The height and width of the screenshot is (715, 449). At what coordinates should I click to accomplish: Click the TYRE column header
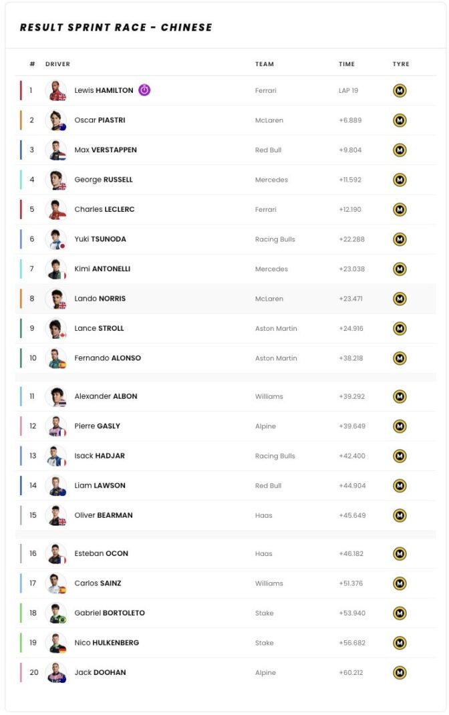[x=401, y=64]
